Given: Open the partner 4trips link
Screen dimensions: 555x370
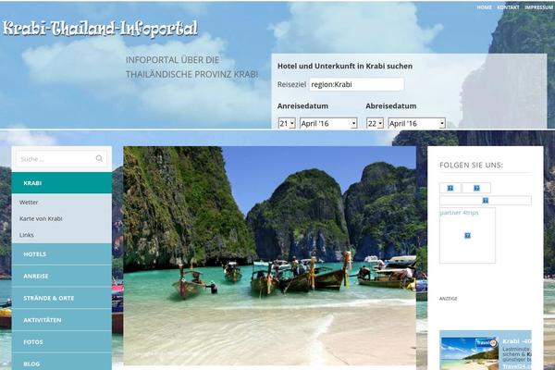Looking at the screenshot, I should (x=459, y=213).
